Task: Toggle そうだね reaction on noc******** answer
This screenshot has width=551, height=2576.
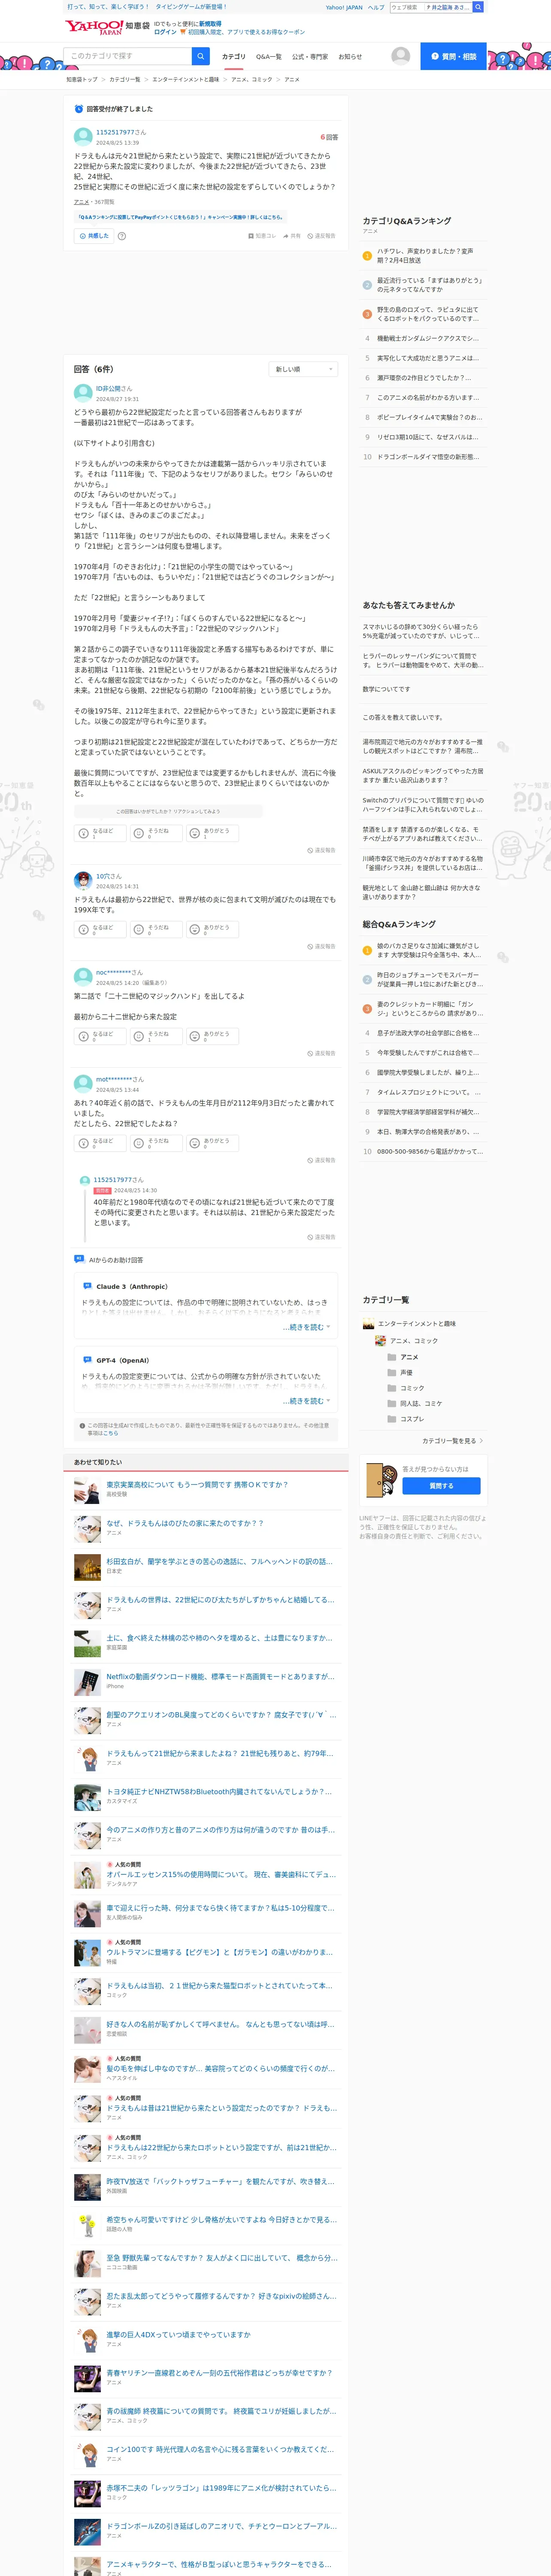Action: [156, 1036]
